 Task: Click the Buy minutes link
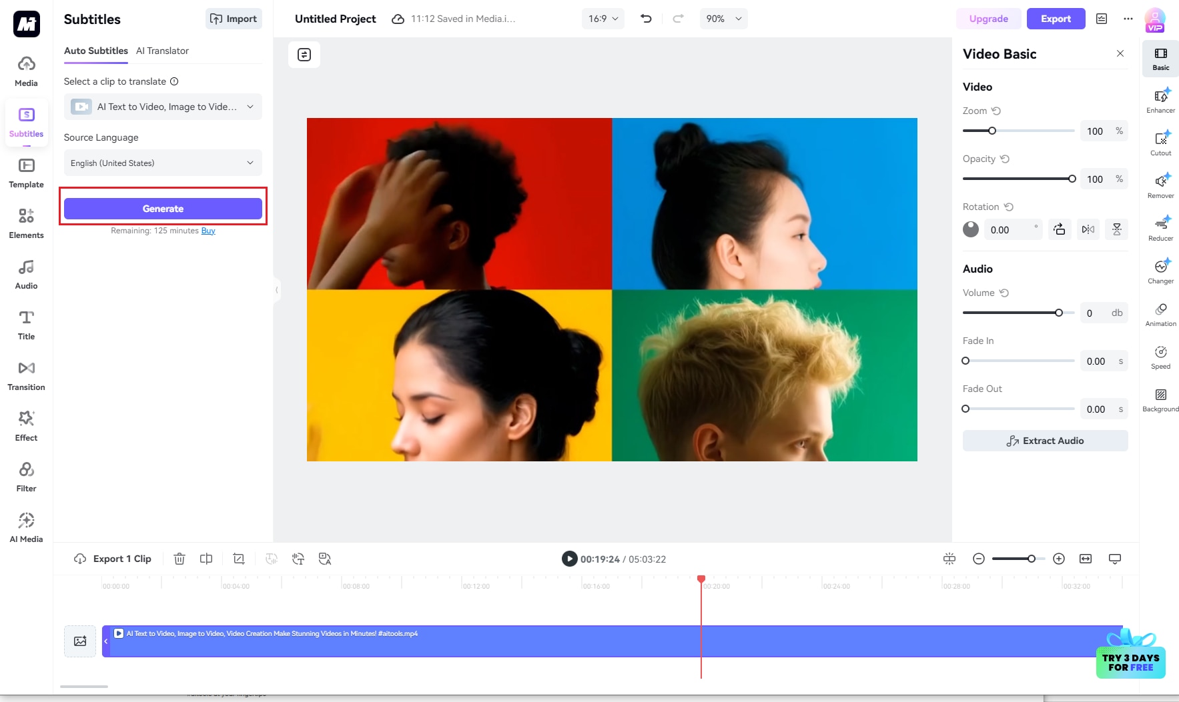(208, 231)
